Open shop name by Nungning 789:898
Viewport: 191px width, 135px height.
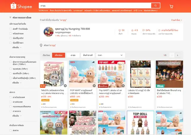(x=73, y=29)
